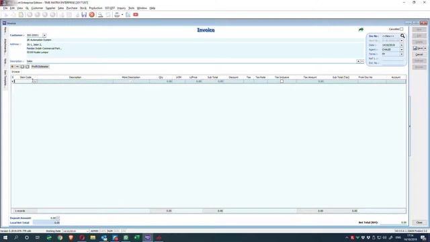The height and width of the screenshot is (242, 430).
Task: Open the Inquiry menu
Action: click(x=121, y=8)
